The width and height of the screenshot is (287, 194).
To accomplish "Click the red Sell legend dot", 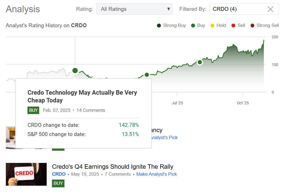I will click(x=233, y=26).
